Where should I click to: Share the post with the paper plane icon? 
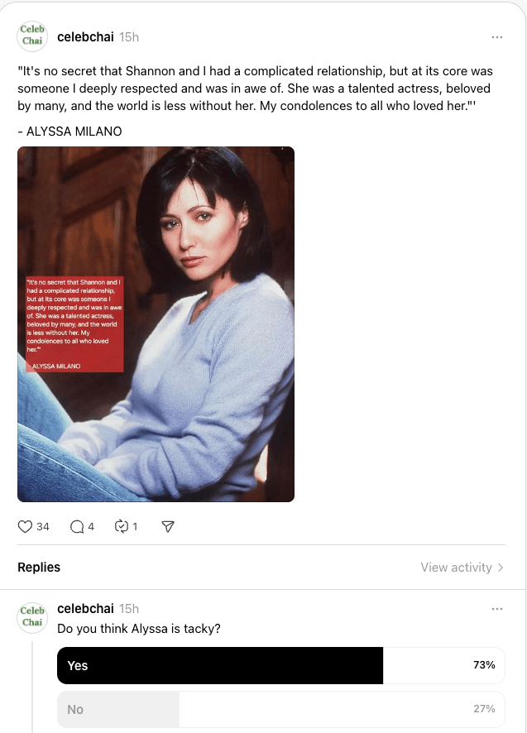pyautogui.click(x=168, y=527)
